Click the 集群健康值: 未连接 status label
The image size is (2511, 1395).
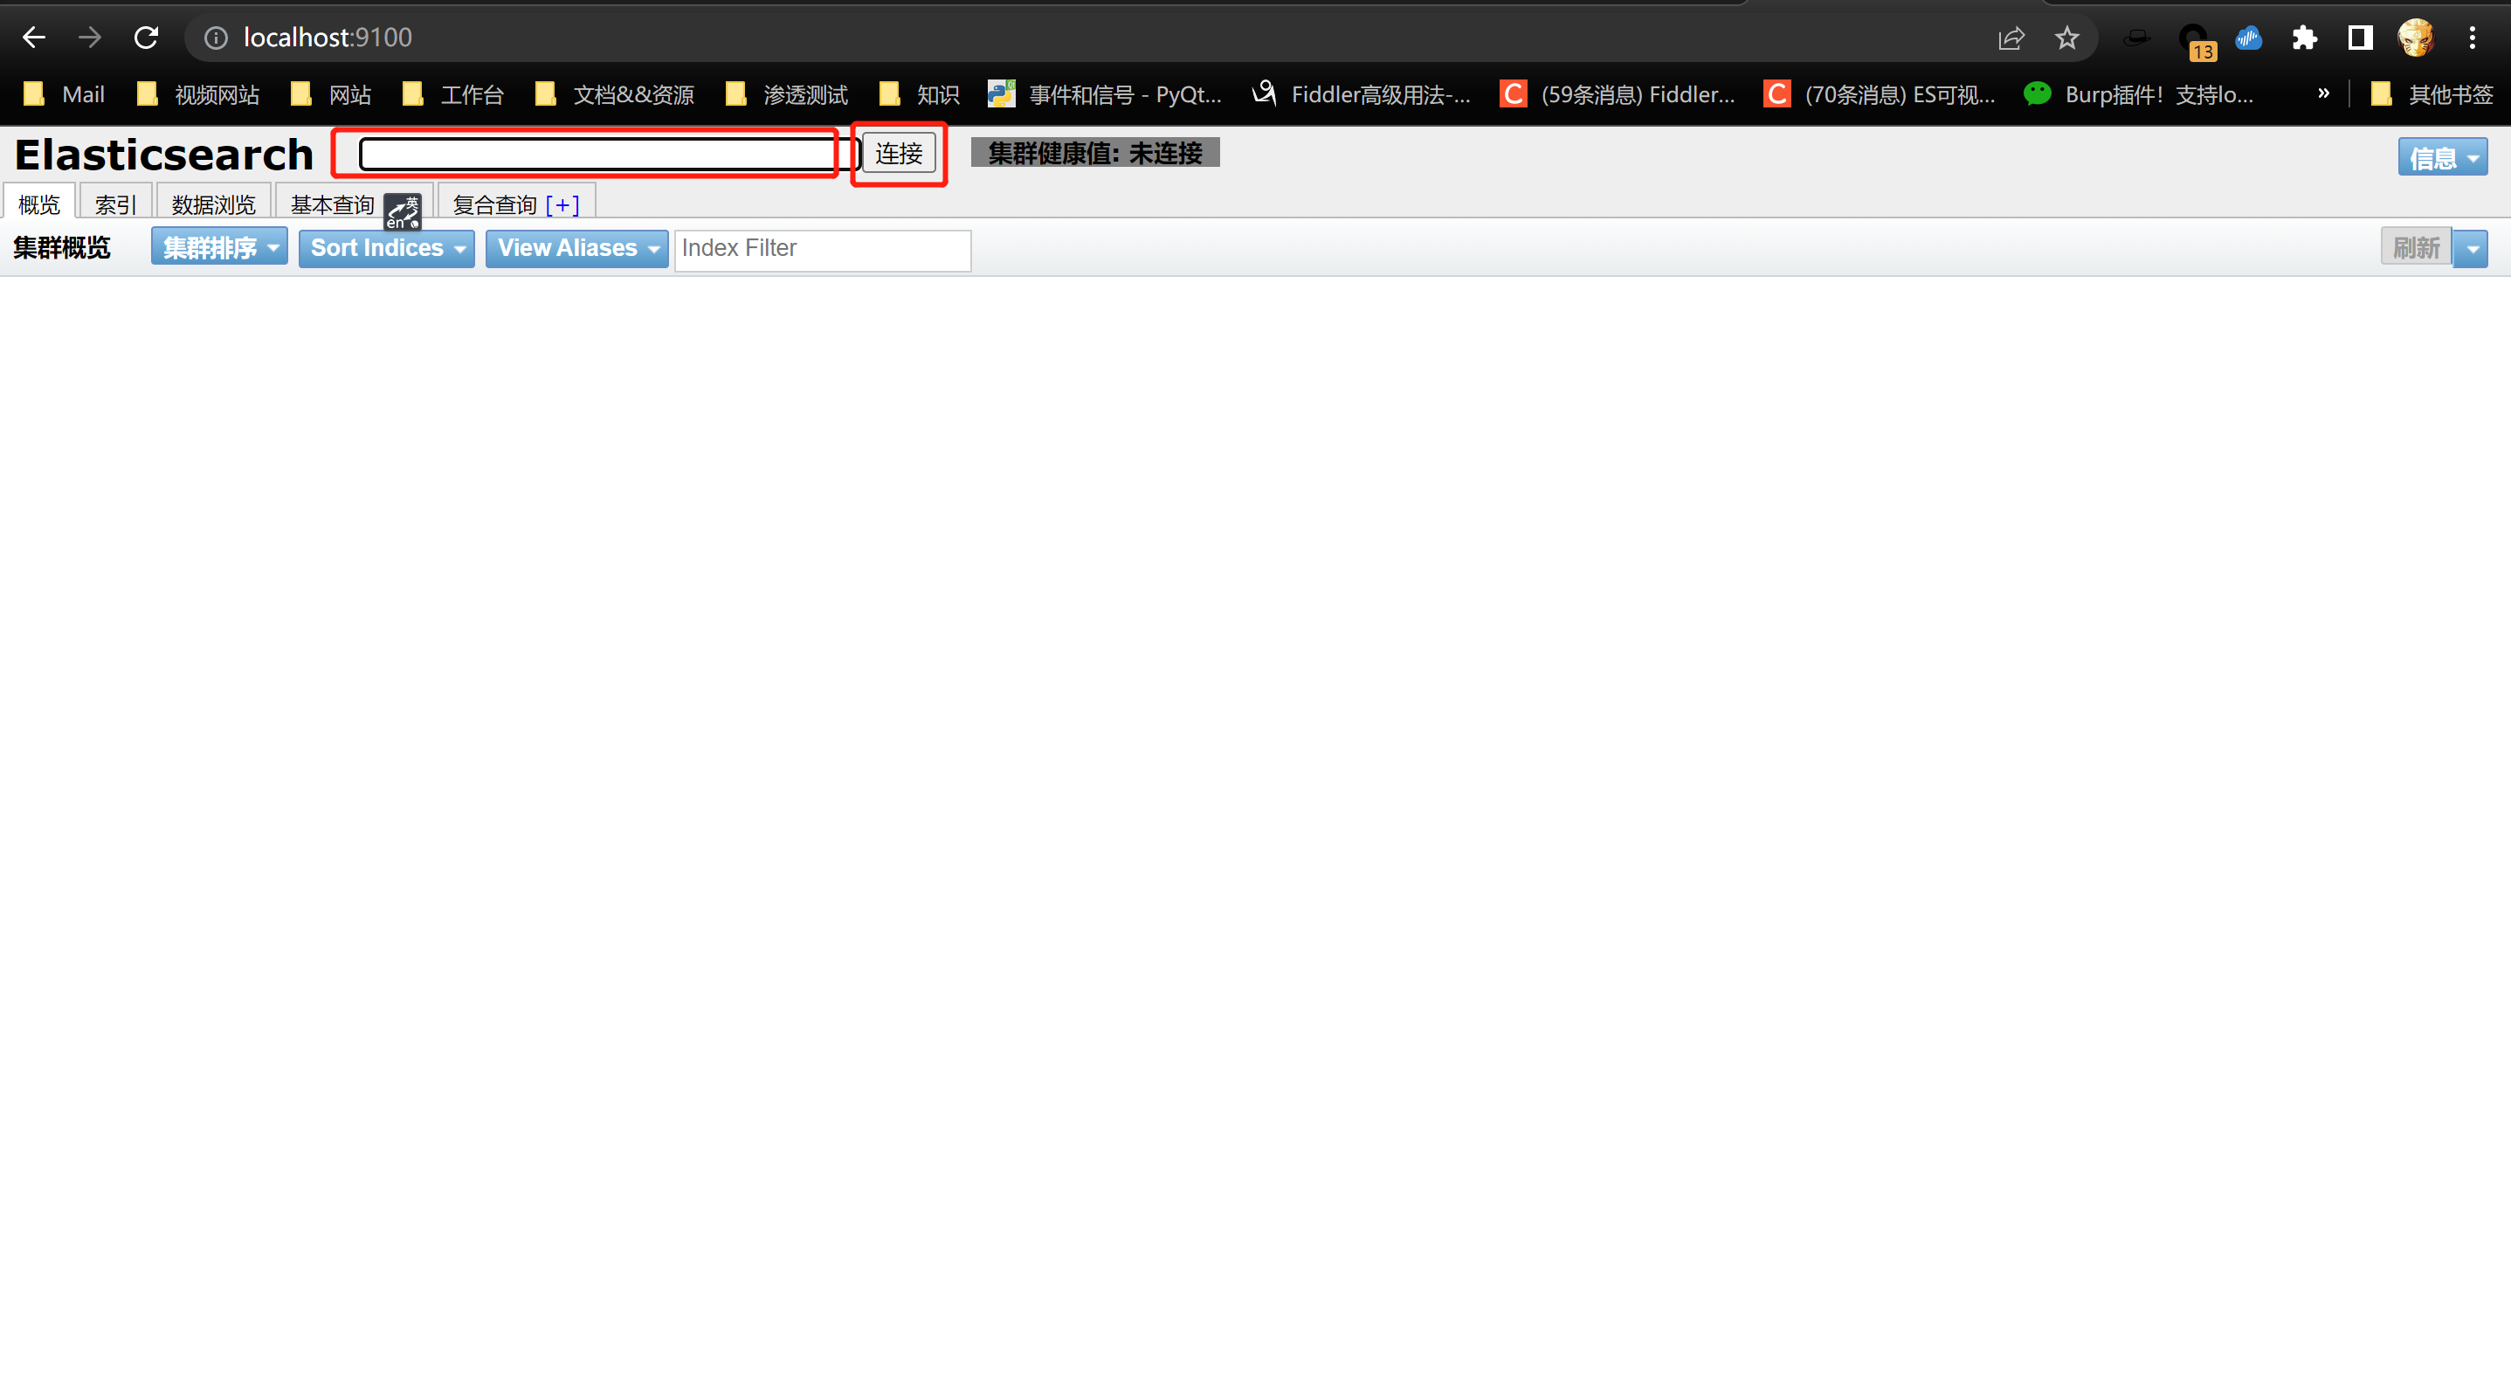1094,153
